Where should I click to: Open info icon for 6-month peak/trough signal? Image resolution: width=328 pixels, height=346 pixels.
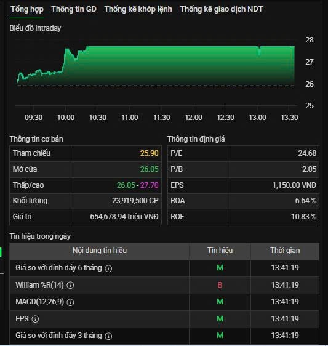(x=108, y=268)
